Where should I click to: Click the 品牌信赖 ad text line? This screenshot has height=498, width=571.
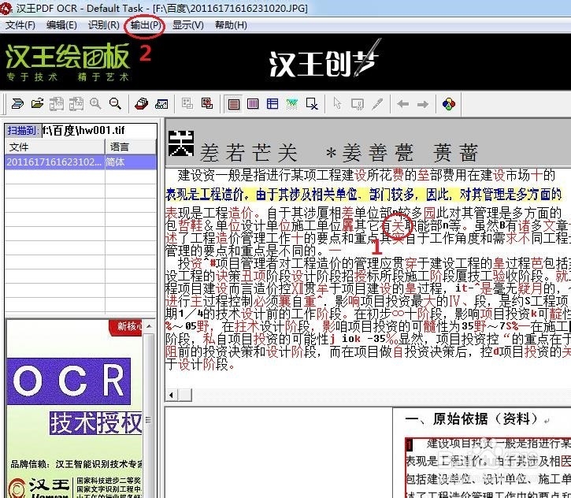[x=76, y=464]
